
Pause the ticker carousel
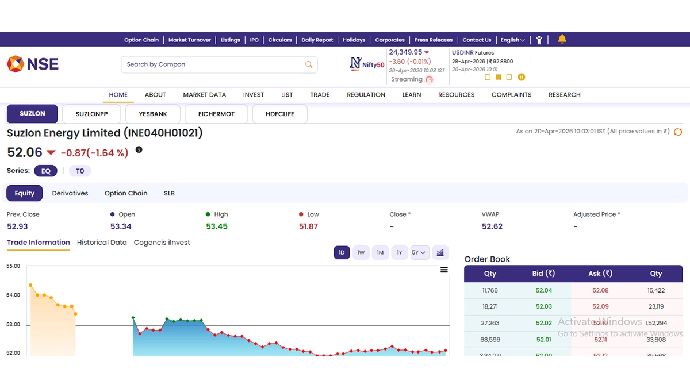click(522, 77)
